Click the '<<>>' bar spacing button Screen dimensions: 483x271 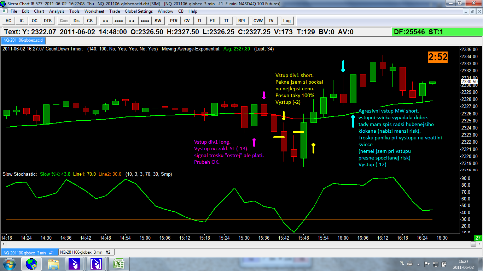[x=118, y=21]
